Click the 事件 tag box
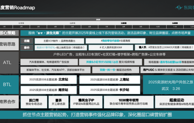 [27, 47]
